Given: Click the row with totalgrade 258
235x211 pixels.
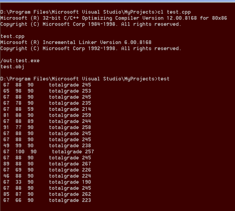Looking at the screenshot, I should (x=47, y=127).
